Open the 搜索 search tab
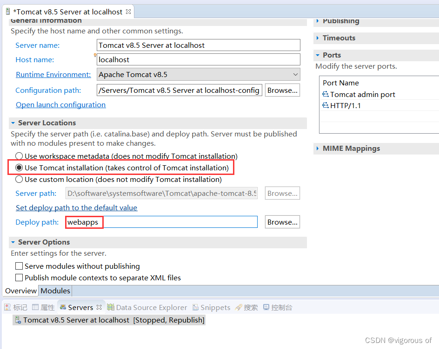 click(246, 307)
